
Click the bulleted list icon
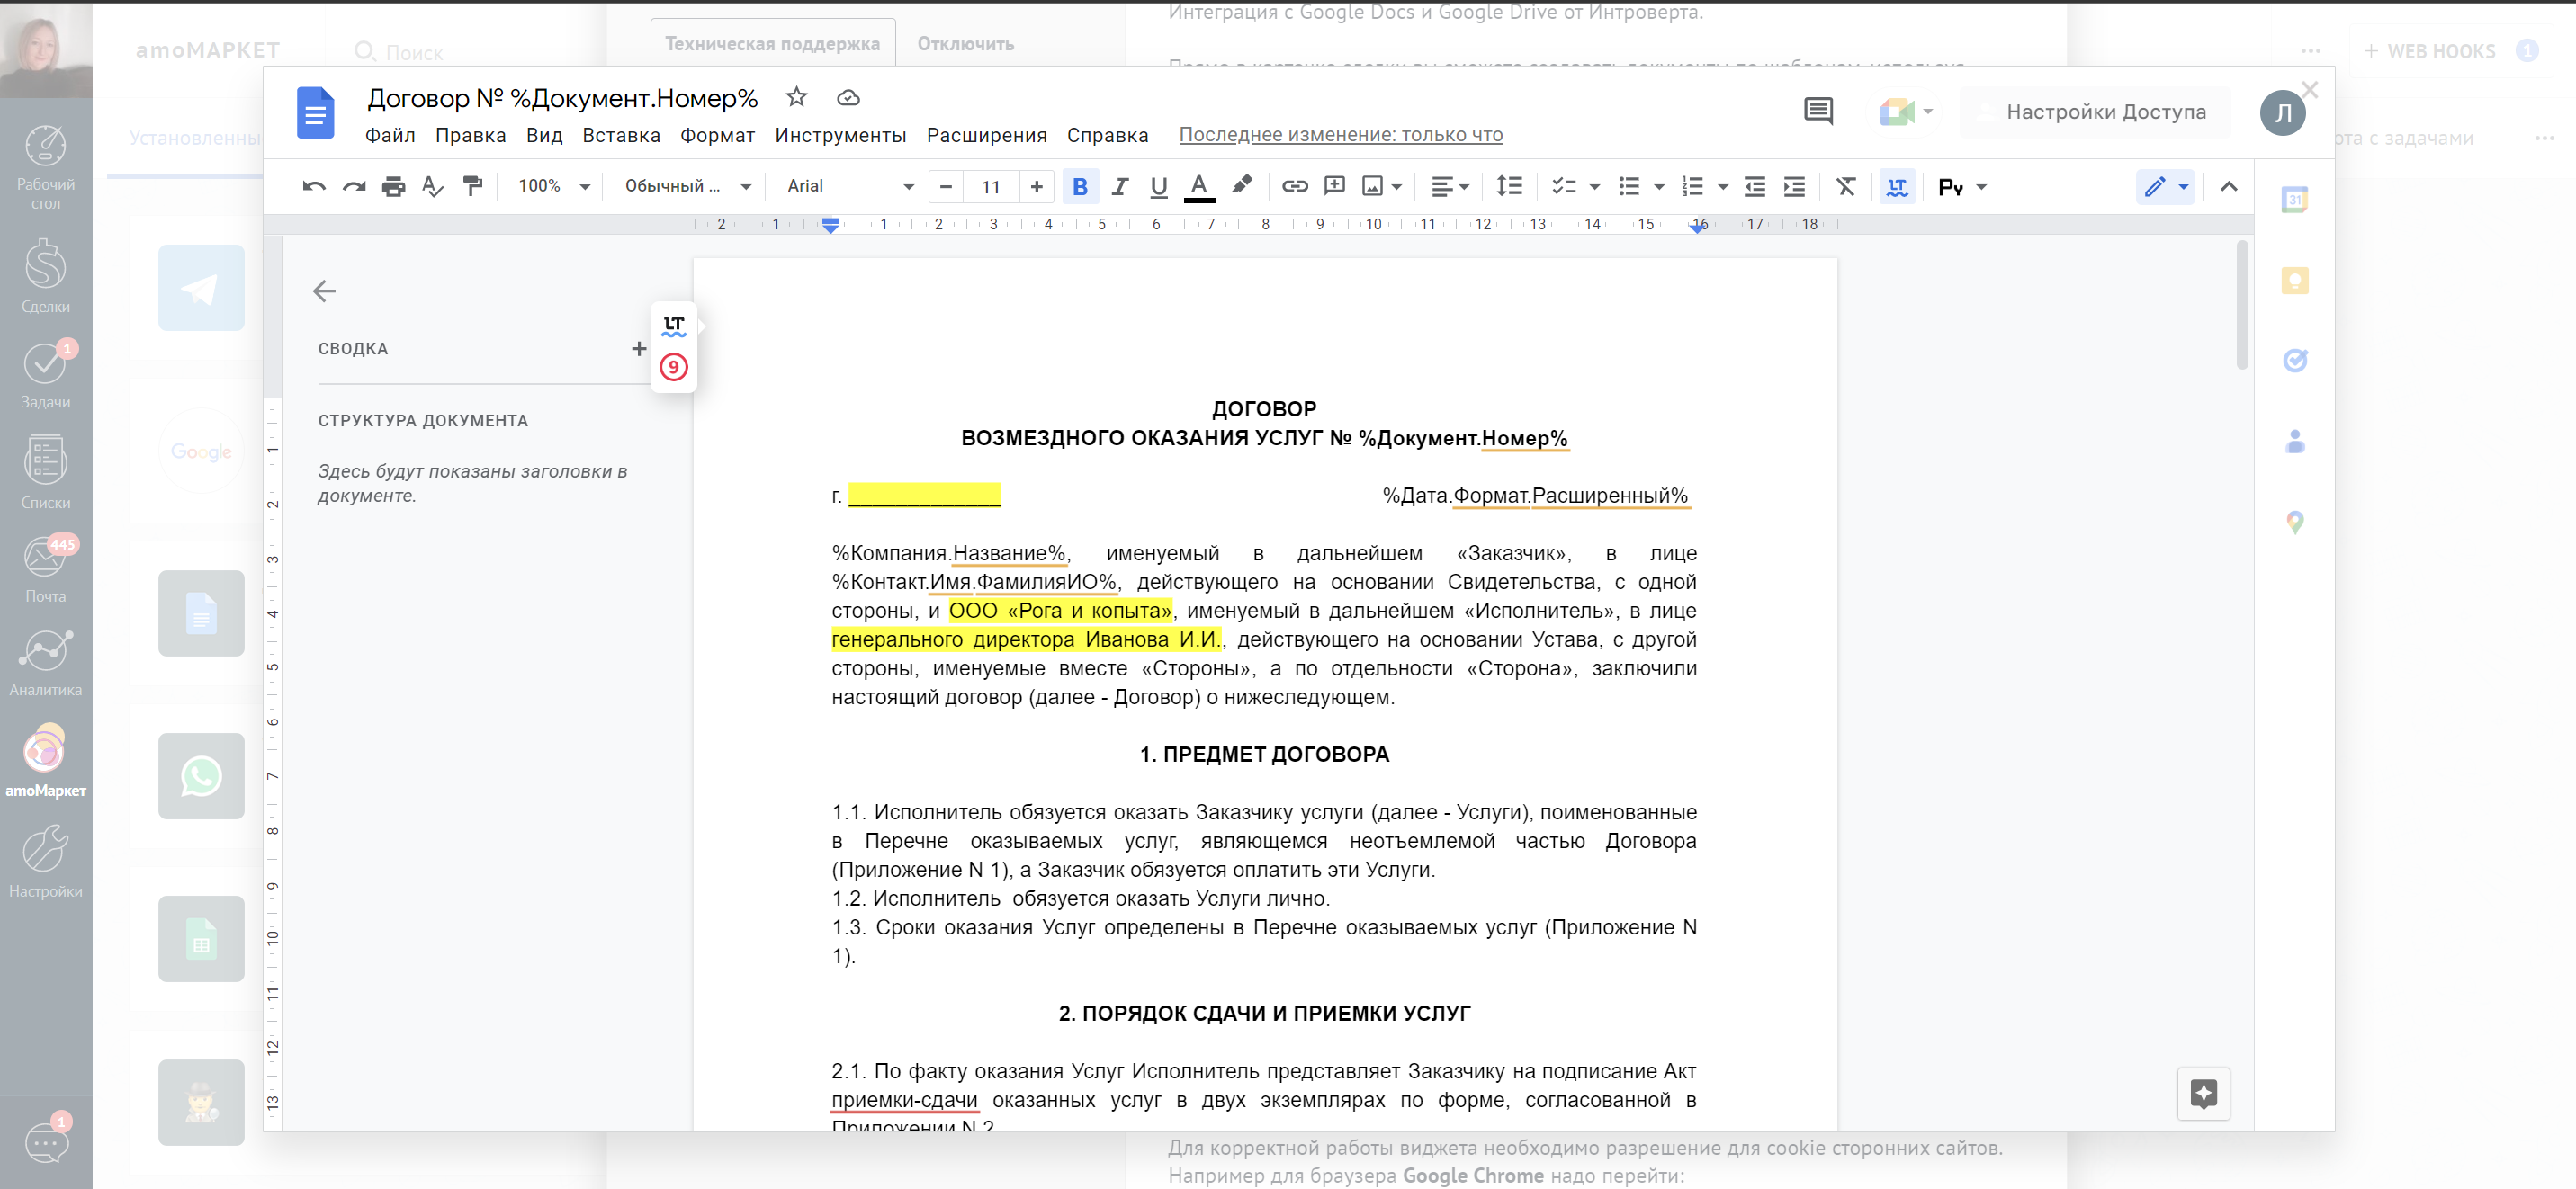click(x=1629, y=187)
